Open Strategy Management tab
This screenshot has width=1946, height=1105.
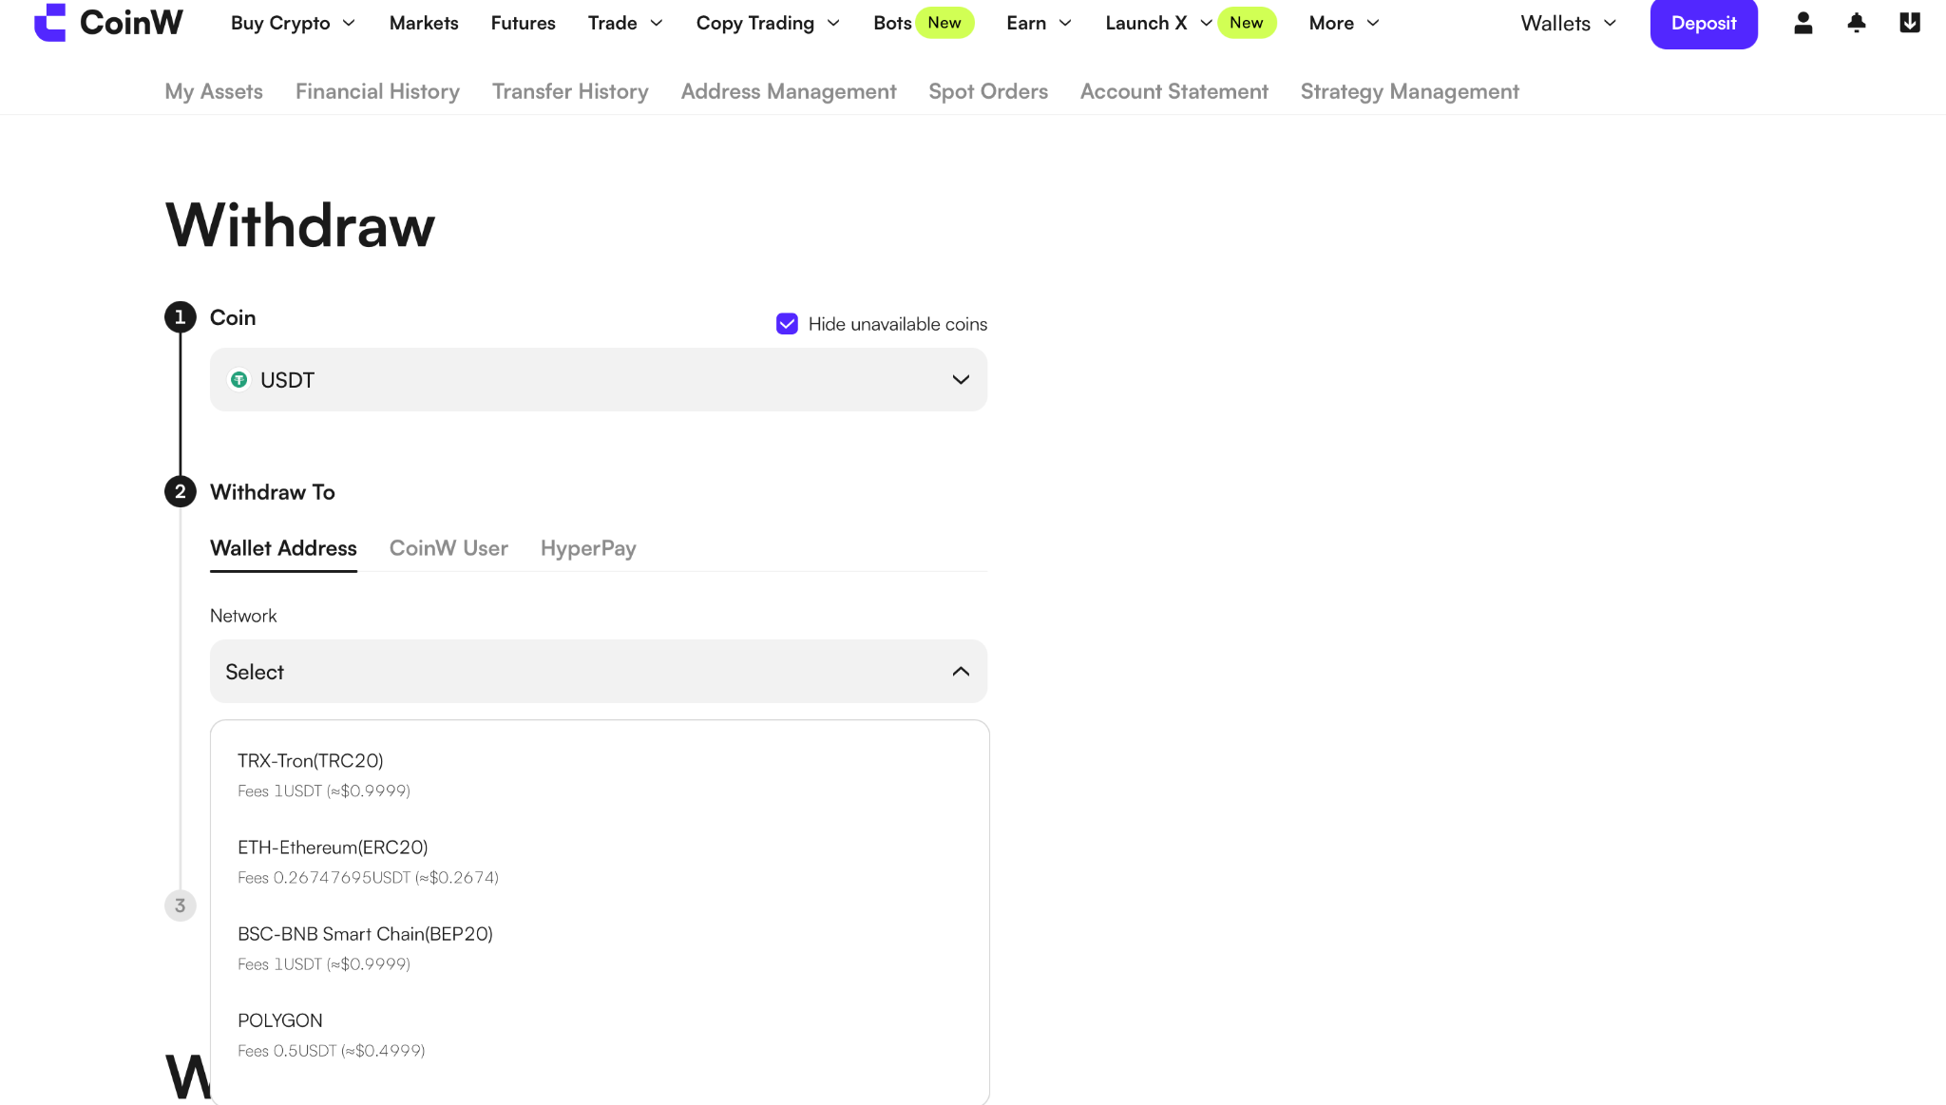tap(1410, 91)
